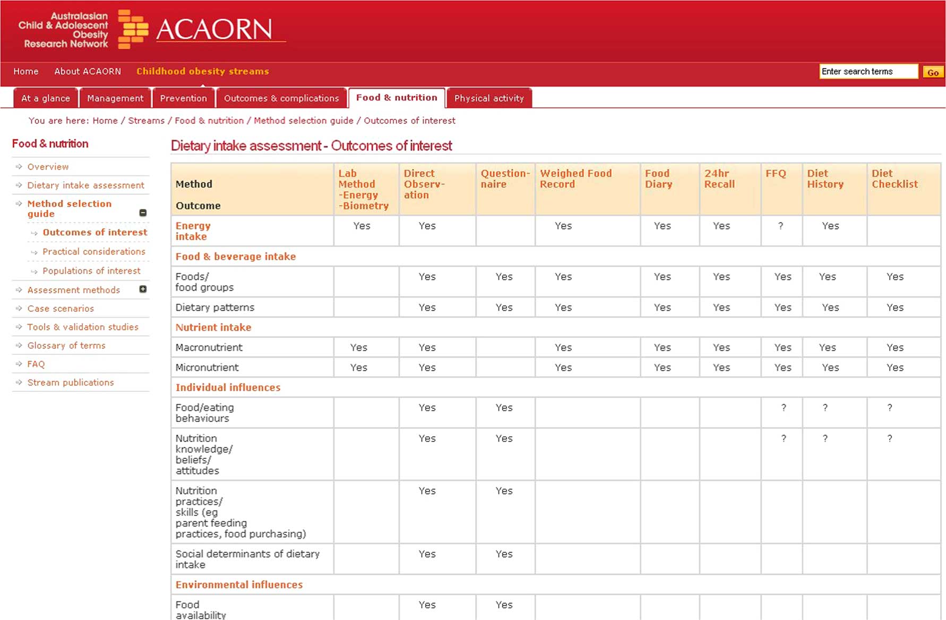Open the Overview sidebar link

coord(48,167)
